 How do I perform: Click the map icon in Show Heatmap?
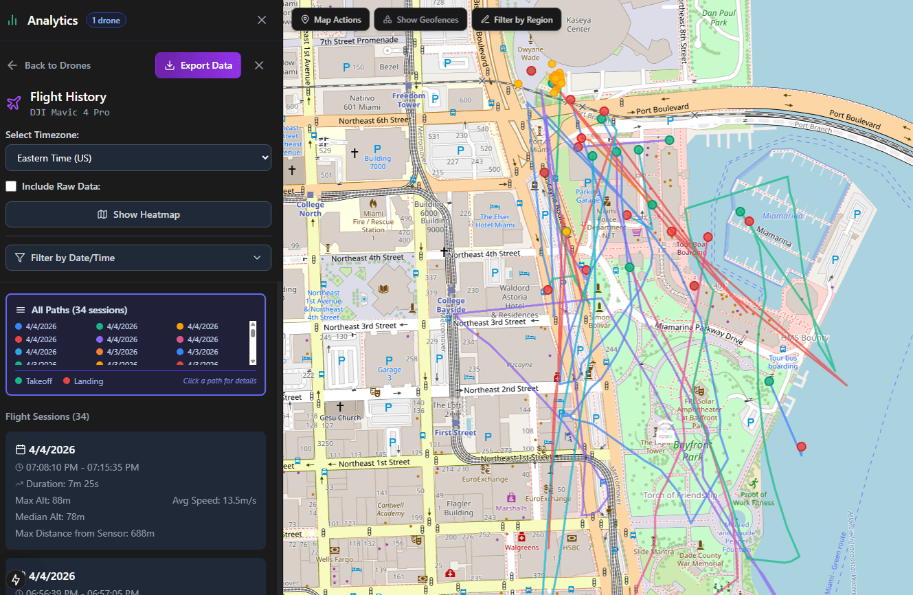(x=102, y=214)
